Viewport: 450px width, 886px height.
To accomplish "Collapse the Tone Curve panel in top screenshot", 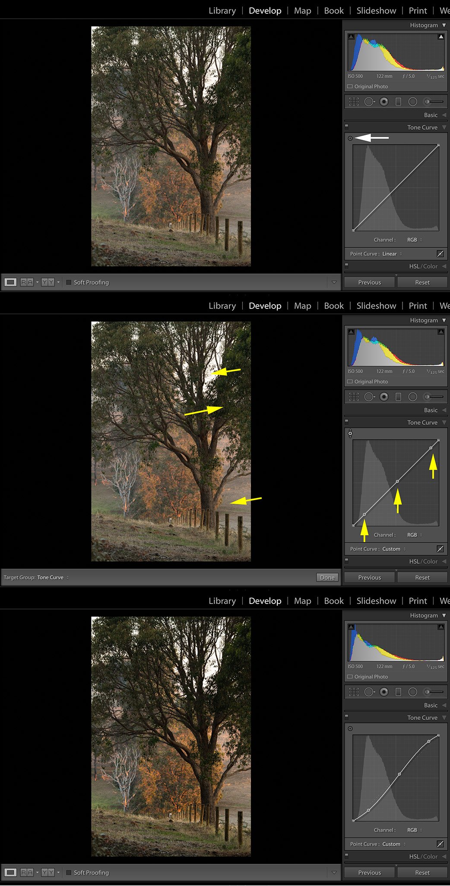I will click(444, 128).
